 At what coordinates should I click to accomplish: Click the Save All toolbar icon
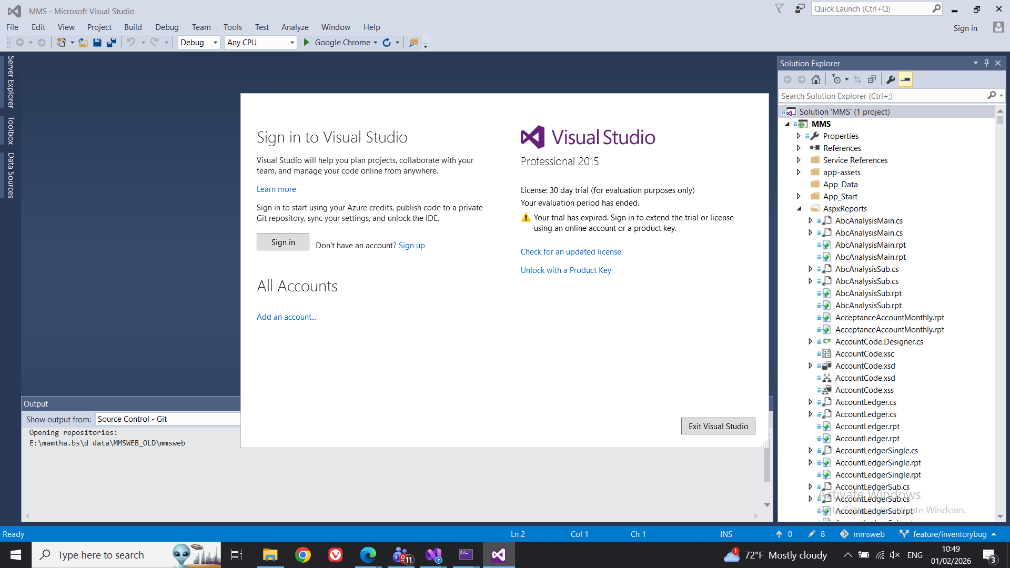pyautogui.click(x=112, y=43)
